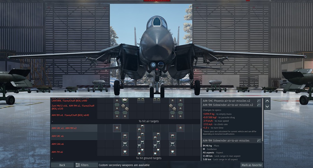Select the AIM-7M x6 preset
313x168 pixels.
click(74, 152)
